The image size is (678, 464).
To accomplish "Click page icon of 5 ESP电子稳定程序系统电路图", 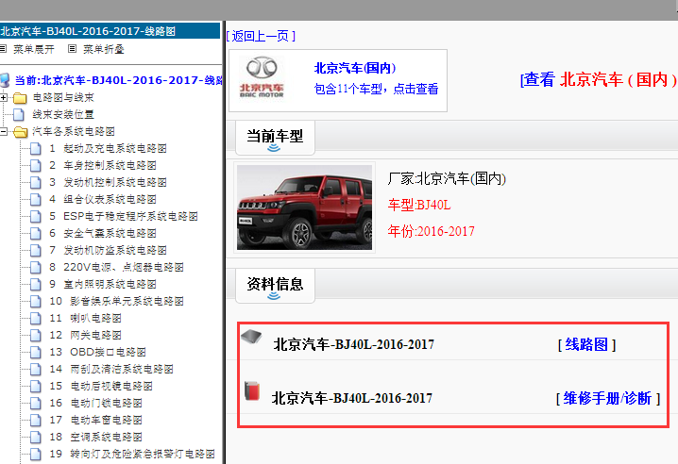I will click(x=36, y=217).
